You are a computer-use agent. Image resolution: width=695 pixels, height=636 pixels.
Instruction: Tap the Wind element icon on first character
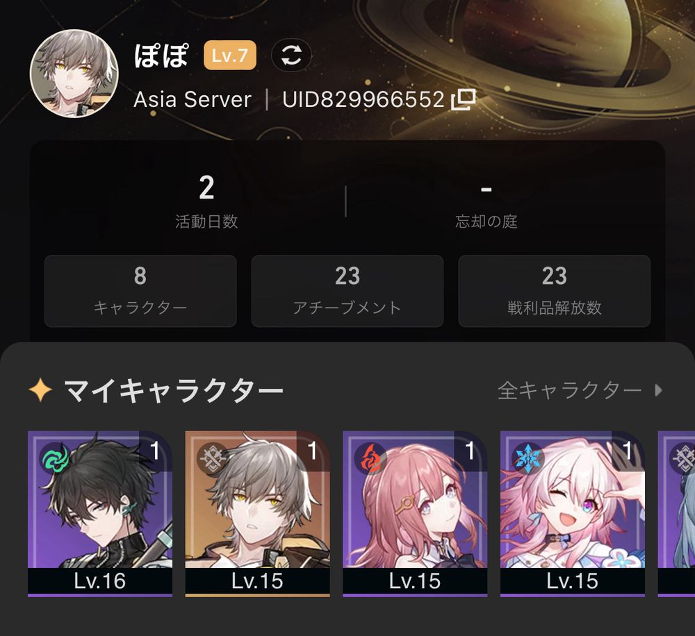coord(56,458)
